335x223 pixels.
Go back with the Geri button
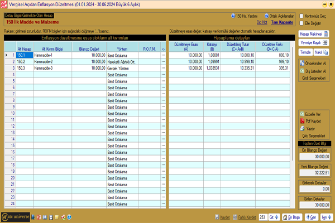312,217
